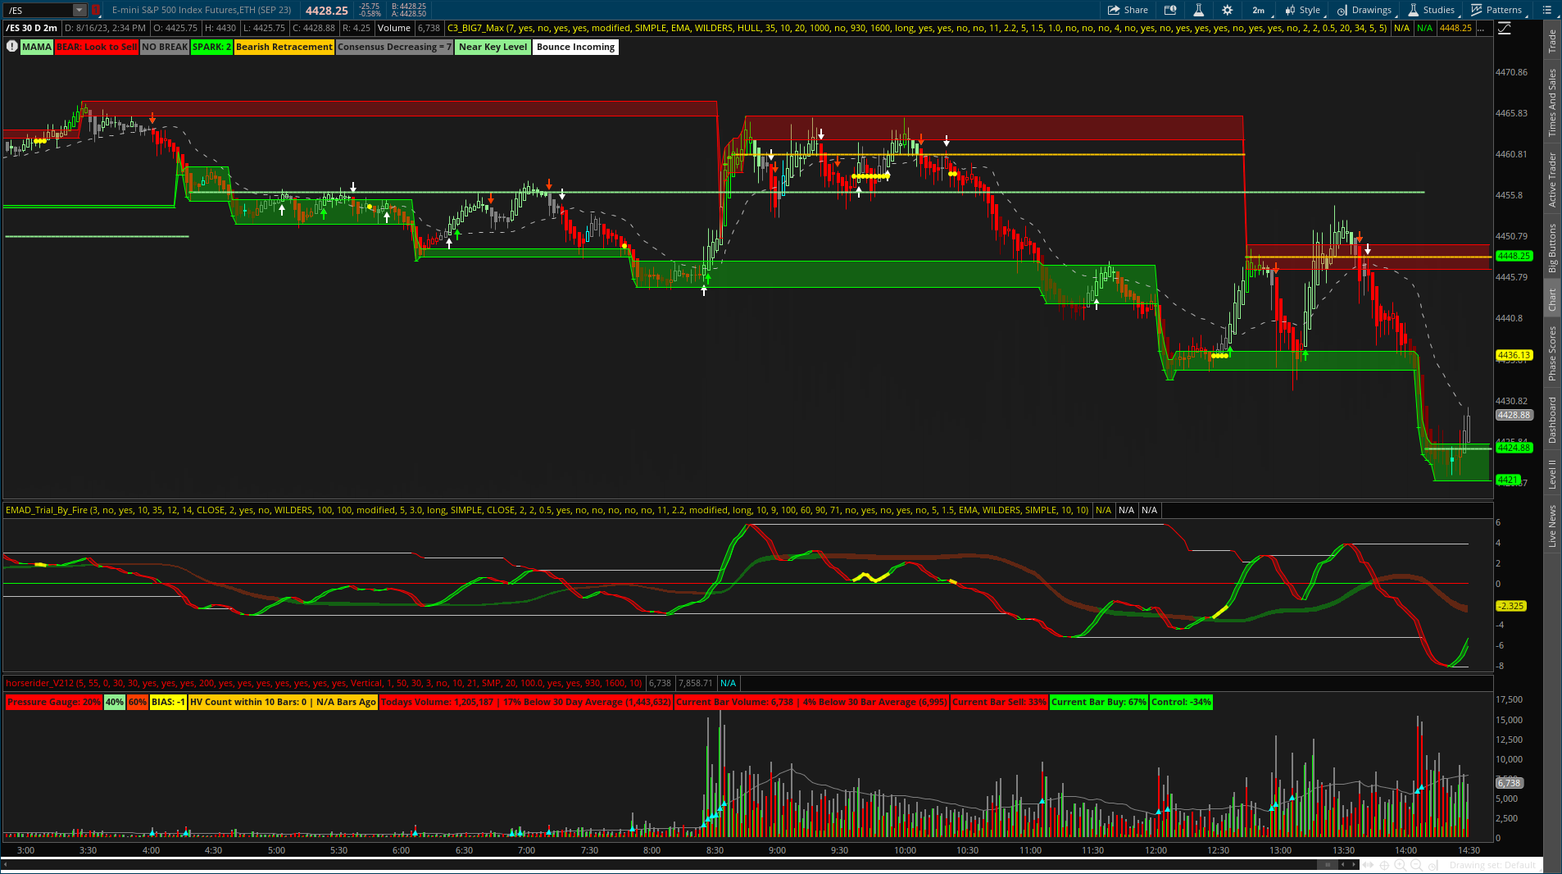
Task: Open the chart grid layout list icon
Action: point(1546,10)
